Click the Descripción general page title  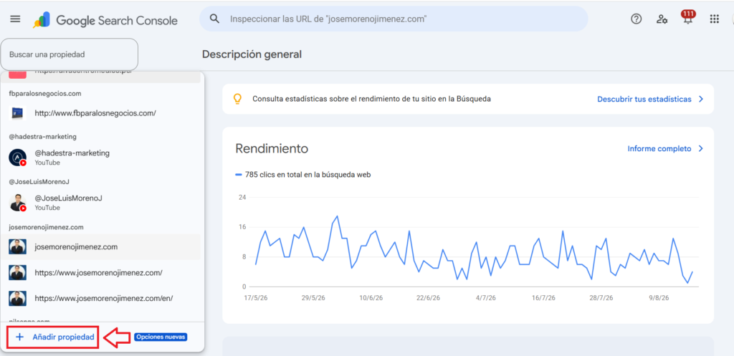point(252,54)
